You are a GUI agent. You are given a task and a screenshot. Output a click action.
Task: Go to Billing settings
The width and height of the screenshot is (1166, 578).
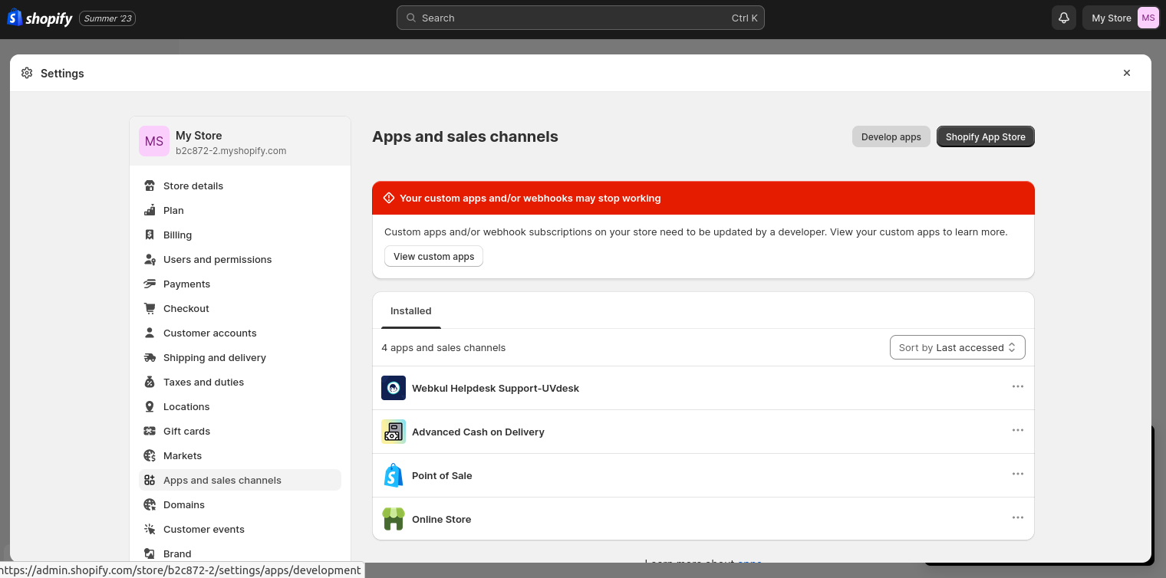[x=240, y=235]
